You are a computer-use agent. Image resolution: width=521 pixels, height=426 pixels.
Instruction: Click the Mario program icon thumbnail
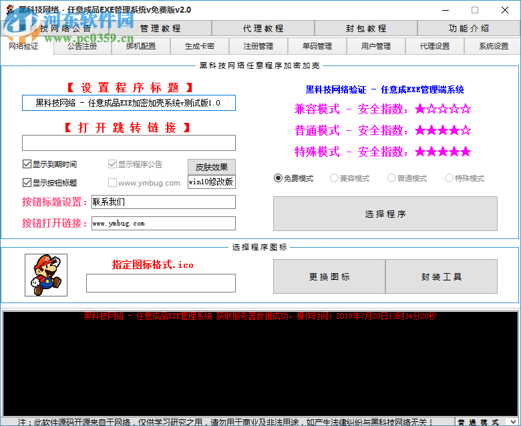[46, 275]
